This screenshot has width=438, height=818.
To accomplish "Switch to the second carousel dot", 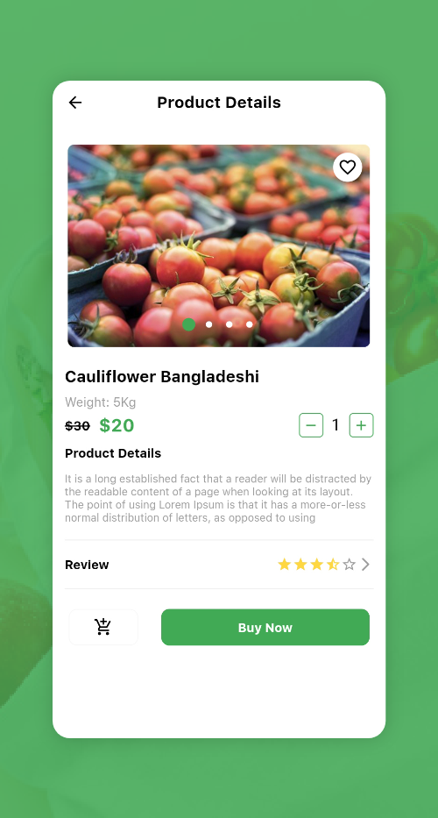I will pyautogui.click(x=209, y=324).
